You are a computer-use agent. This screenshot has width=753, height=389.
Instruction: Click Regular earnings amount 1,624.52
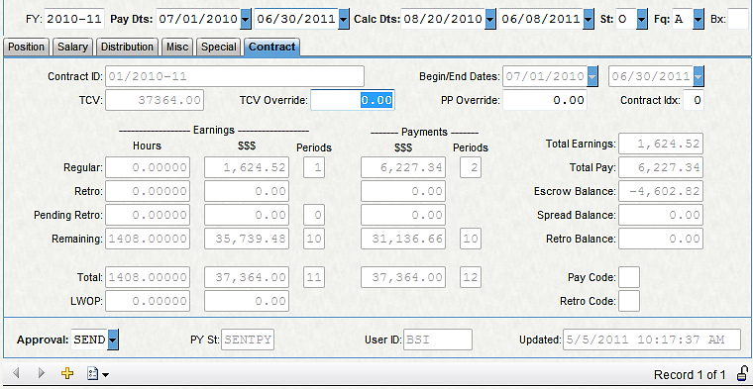[x=247, y=167]
